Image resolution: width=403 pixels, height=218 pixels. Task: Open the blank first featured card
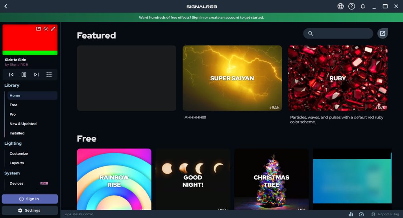(x=127, y=78)
